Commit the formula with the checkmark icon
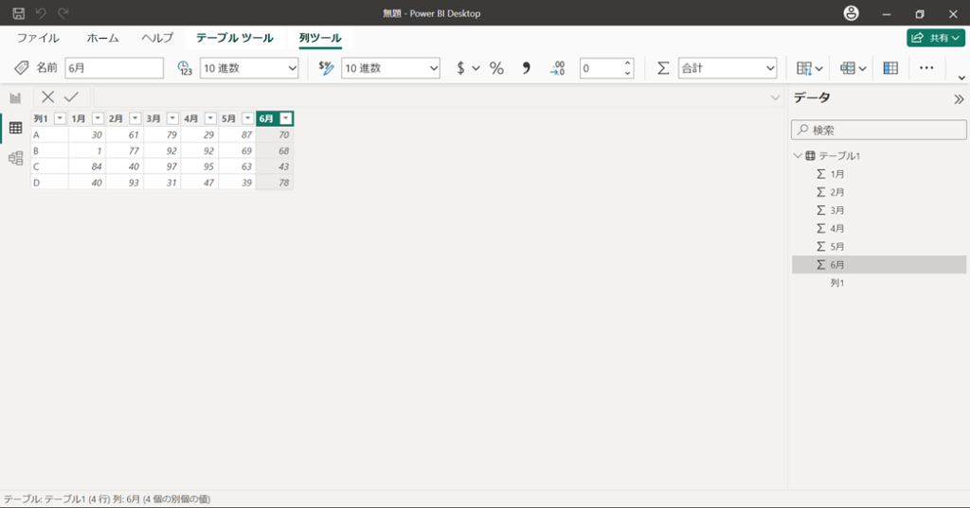Viewport: 970px width, 508px height. tap(71, 97)
